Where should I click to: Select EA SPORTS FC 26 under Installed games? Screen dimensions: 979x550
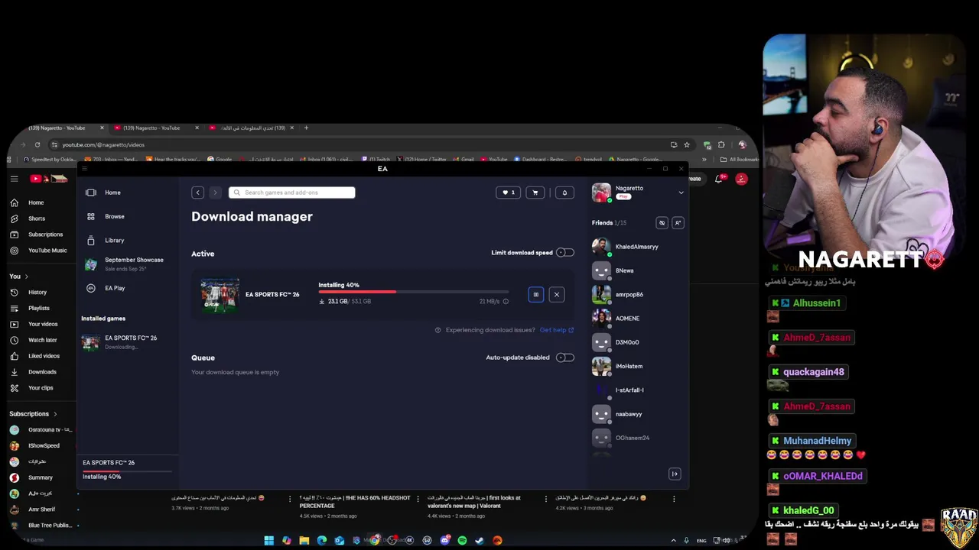pos(128,341)
